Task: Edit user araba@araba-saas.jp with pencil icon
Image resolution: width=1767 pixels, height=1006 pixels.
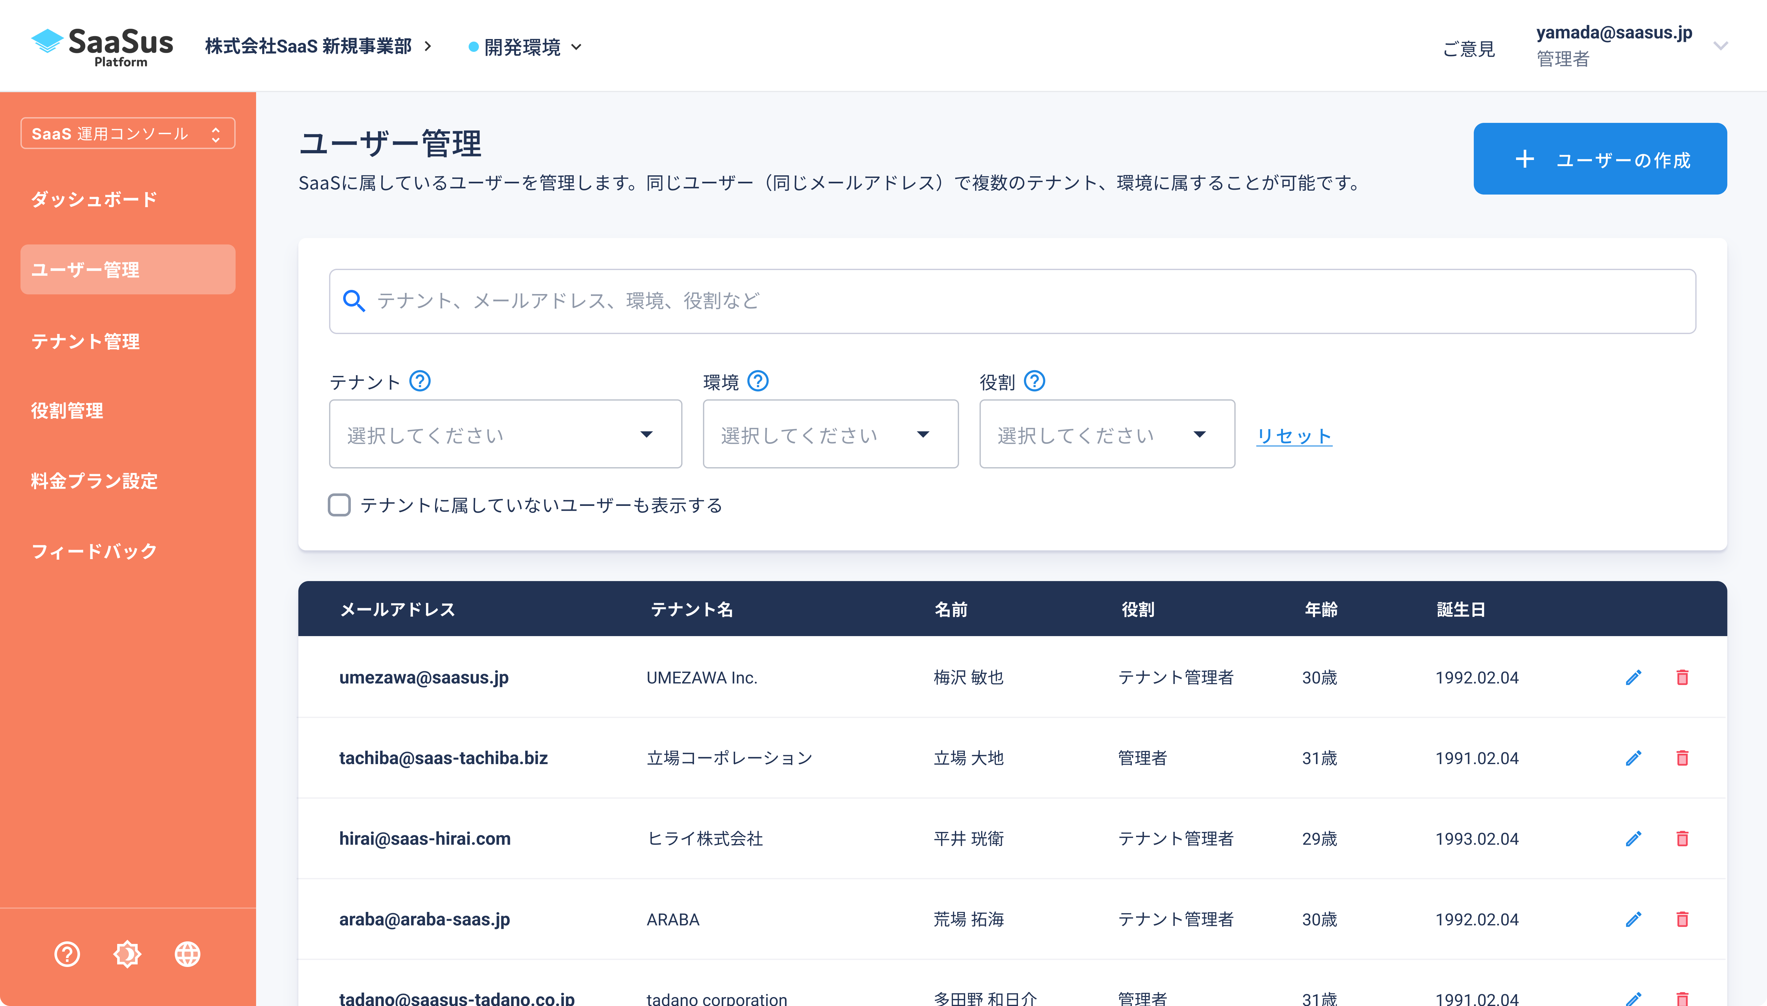Action: (1634, 919)
